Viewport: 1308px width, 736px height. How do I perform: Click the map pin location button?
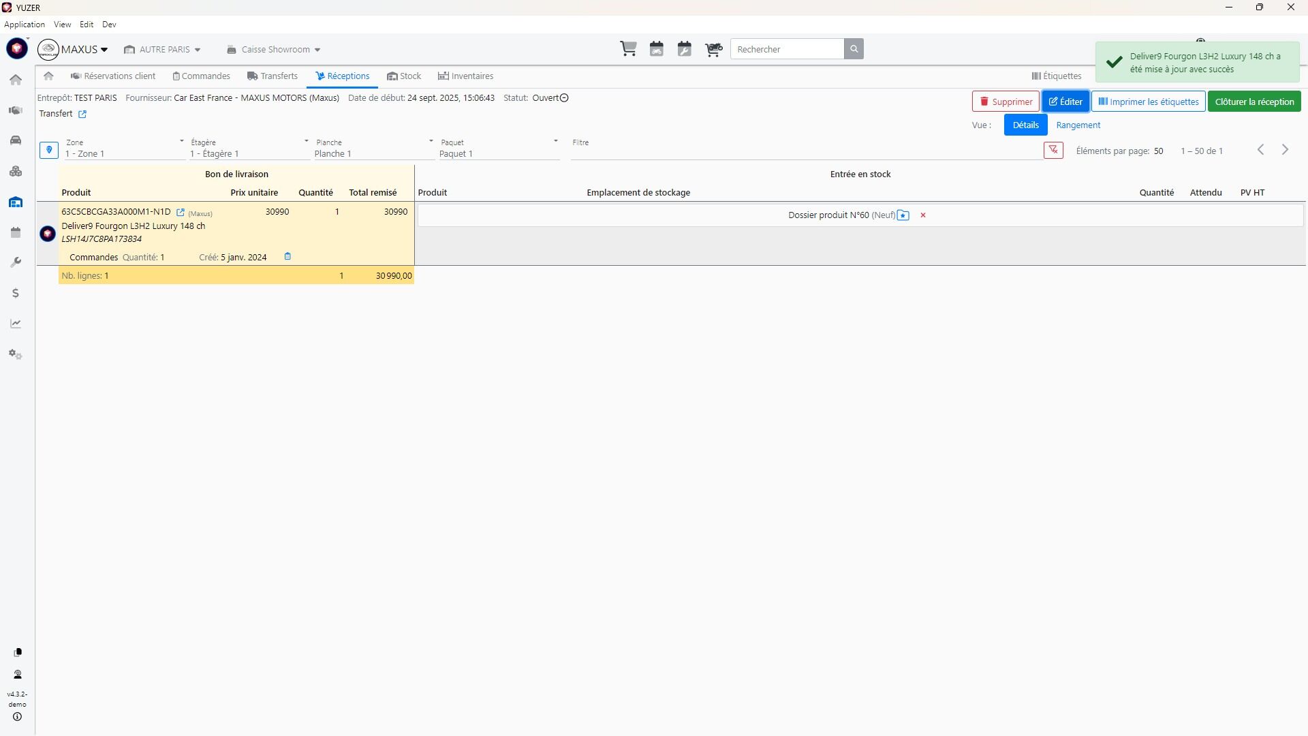click(49, 150)
